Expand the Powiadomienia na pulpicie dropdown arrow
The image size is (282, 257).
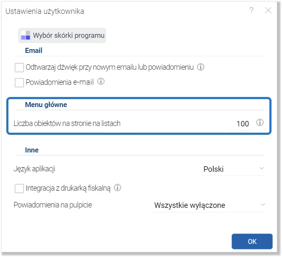click(263, 205)
